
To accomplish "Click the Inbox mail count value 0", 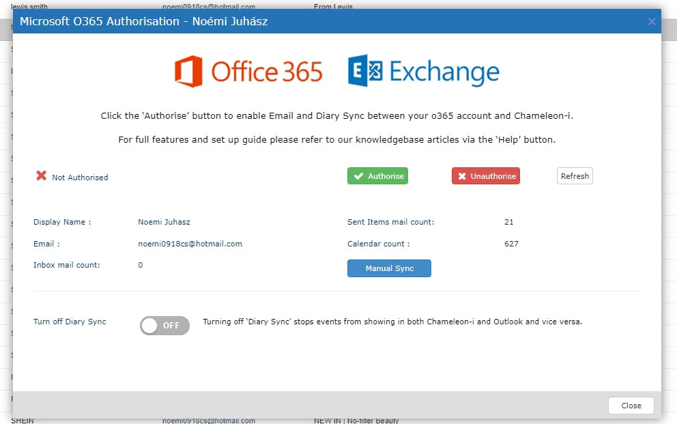I will (141, 265).
